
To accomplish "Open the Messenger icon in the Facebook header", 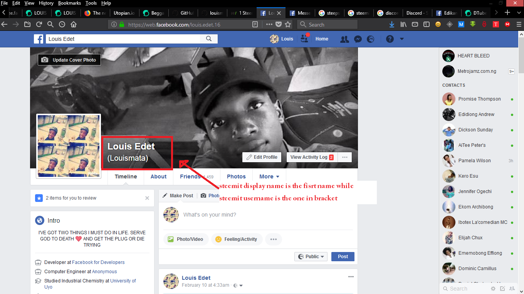I will coord(358,39).
